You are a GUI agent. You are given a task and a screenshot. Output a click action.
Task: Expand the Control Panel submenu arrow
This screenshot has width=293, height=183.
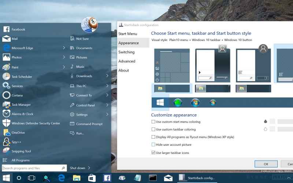(107, 105)
